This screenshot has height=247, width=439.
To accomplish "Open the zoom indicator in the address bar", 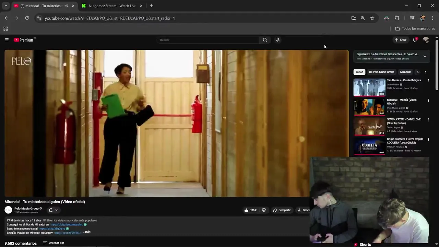I will [x=363, y=18].
